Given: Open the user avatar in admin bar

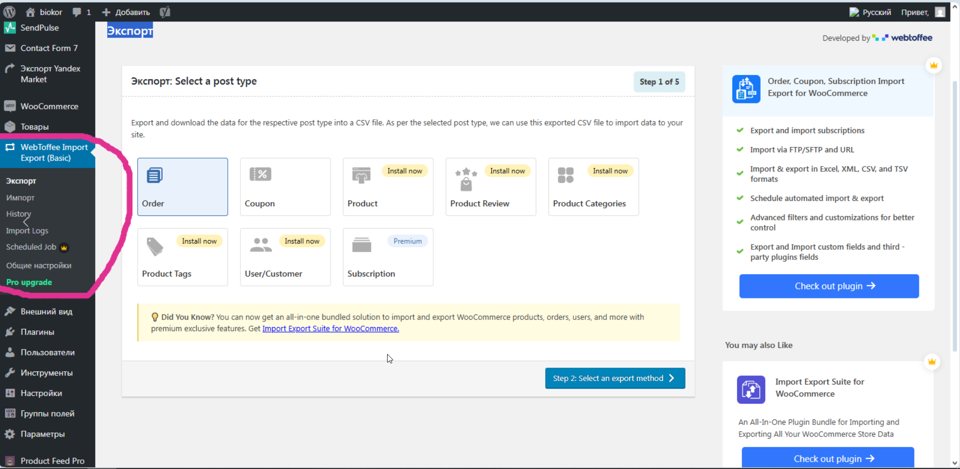Looking at the screenshot, I should pos(940,12).
